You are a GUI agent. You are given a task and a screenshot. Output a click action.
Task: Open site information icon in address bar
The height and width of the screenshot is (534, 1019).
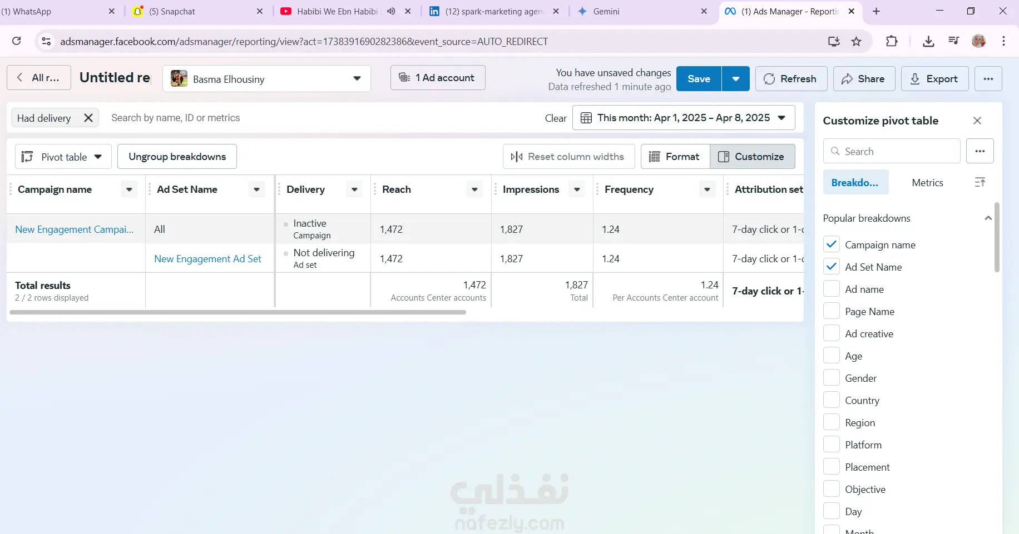click(x=46, y=41)
